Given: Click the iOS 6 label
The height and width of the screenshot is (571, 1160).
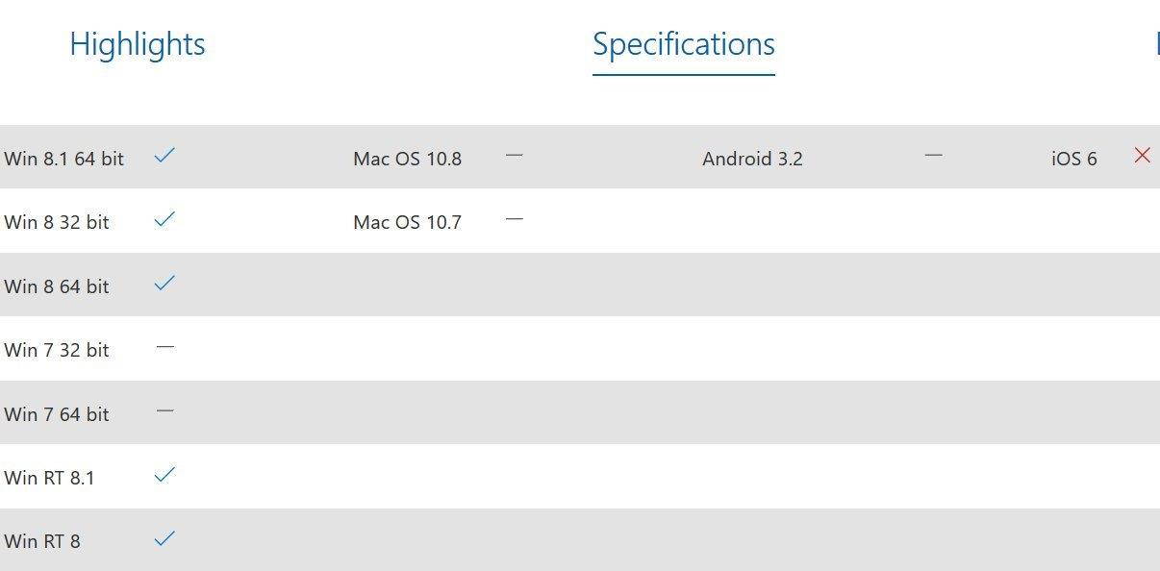Looking at the screenshot, I should [1073, 159].
